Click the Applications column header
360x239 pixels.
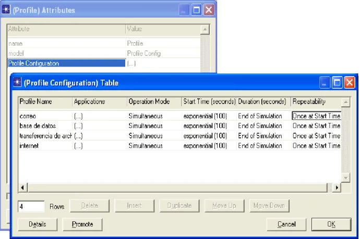coord(100,102)
